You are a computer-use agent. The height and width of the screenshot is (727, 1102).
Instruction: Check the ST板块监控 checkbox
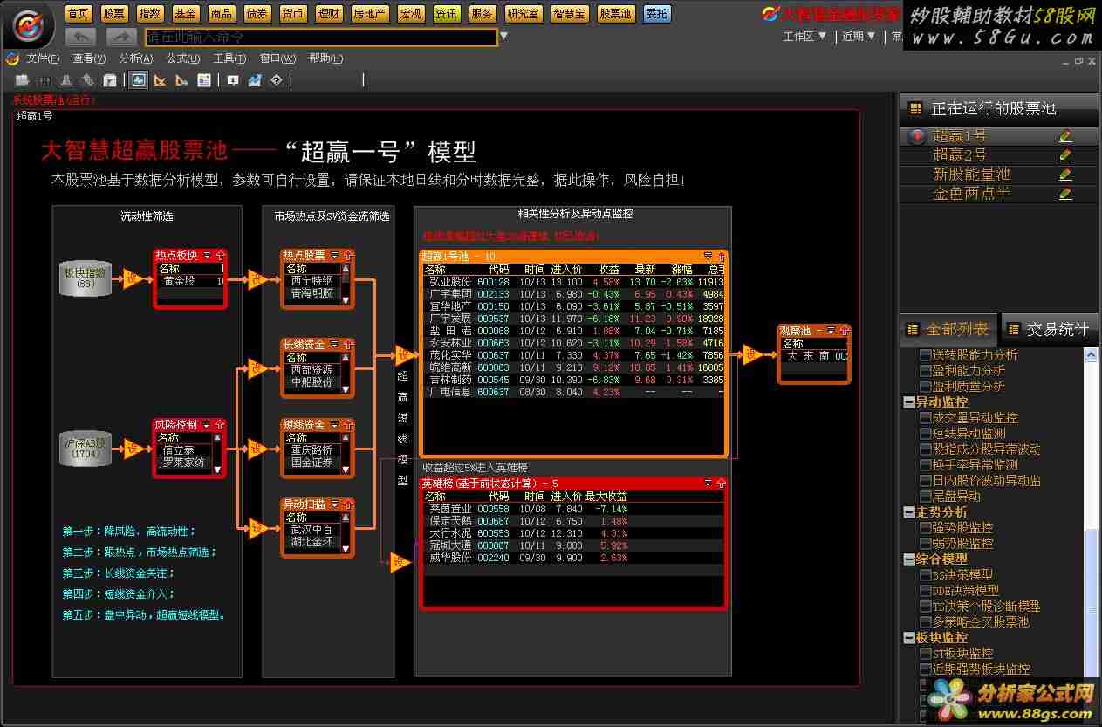tap(926, 654)
